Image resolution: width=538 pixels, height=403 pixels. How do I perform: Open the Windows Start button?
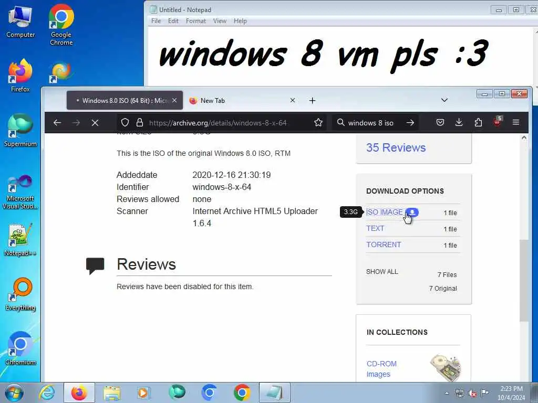[14, 393]
